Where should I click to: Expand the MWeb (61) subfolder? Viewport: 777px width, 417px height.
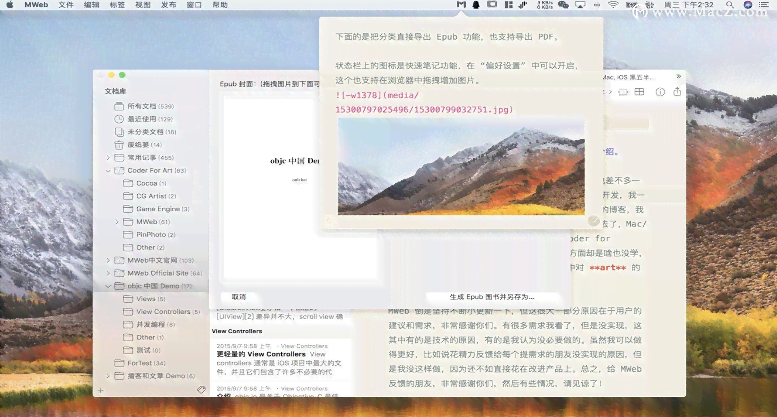[117, 222]
